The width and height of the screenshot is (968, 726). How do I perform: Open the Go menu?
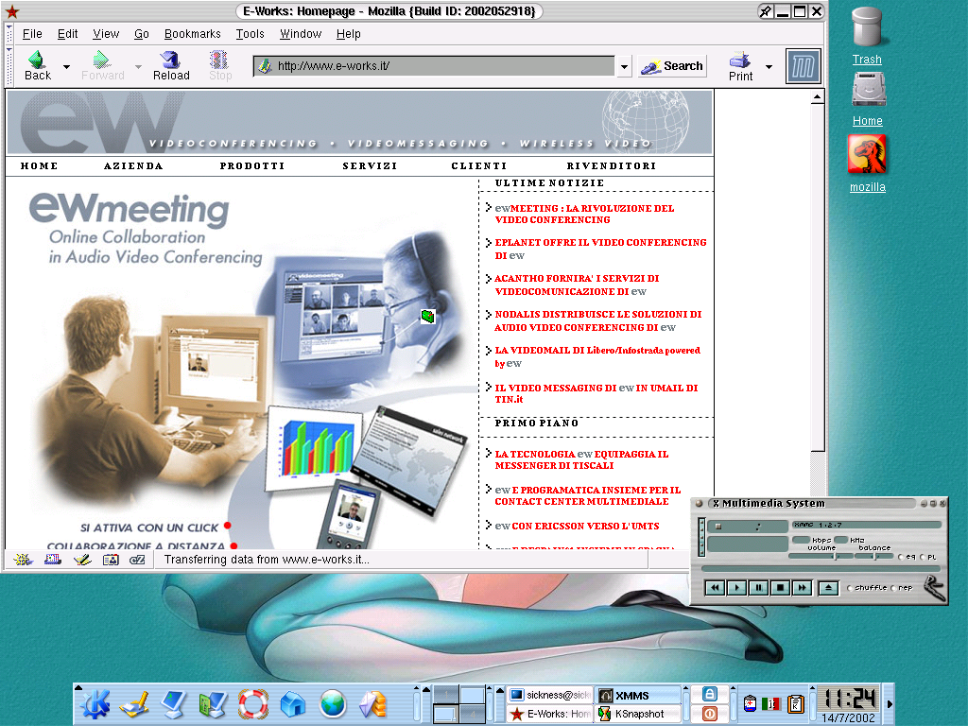[x=142, y=34]
